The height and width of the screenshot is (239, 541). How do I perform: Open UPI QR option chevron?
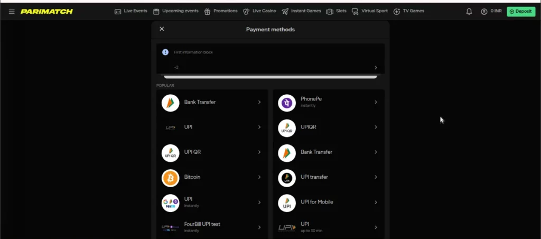click(259, 152)
